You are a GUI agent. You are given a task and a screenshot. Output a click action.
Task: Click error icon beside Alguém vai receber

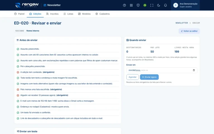pyautogui.click(x=18, y=95)
